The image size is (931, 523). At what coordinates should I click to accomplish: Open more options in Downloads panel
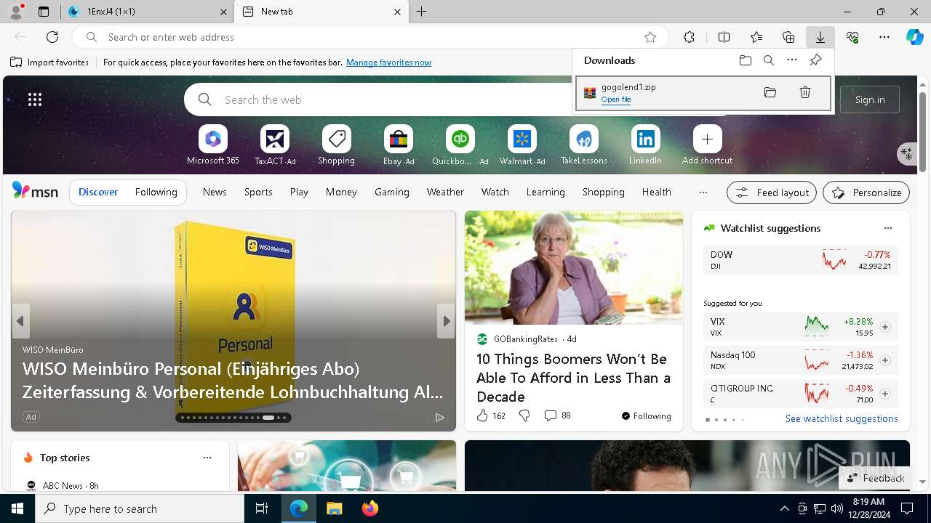[x=792, y=60]
